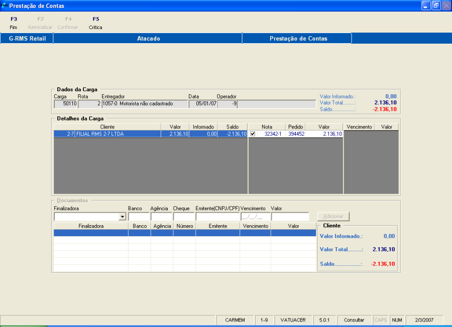The image size is (452, 327).
Task: Select the highlighted first row of documents grid
Action: [x=185, y=233]
